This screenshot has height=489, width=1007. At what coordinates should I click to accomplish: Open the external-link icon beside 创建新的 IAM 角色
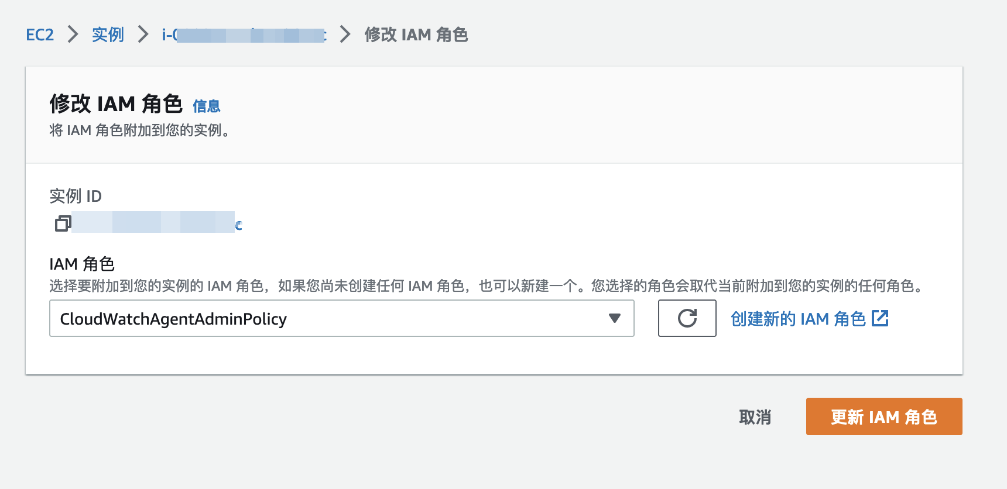[880, 318]
